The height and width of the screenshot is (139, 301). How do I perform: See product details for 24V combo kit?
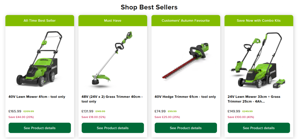(x=259, y=128)
